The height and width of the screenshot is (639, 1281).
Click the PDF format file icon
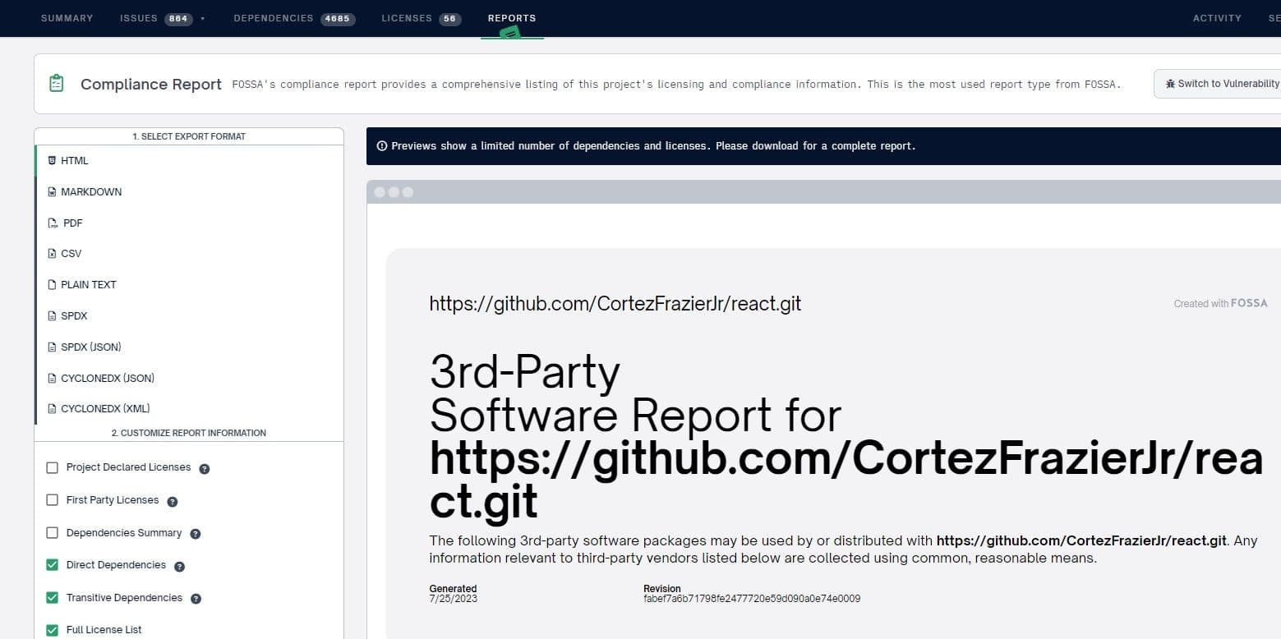pyautogui.click(x=53, y=223)
